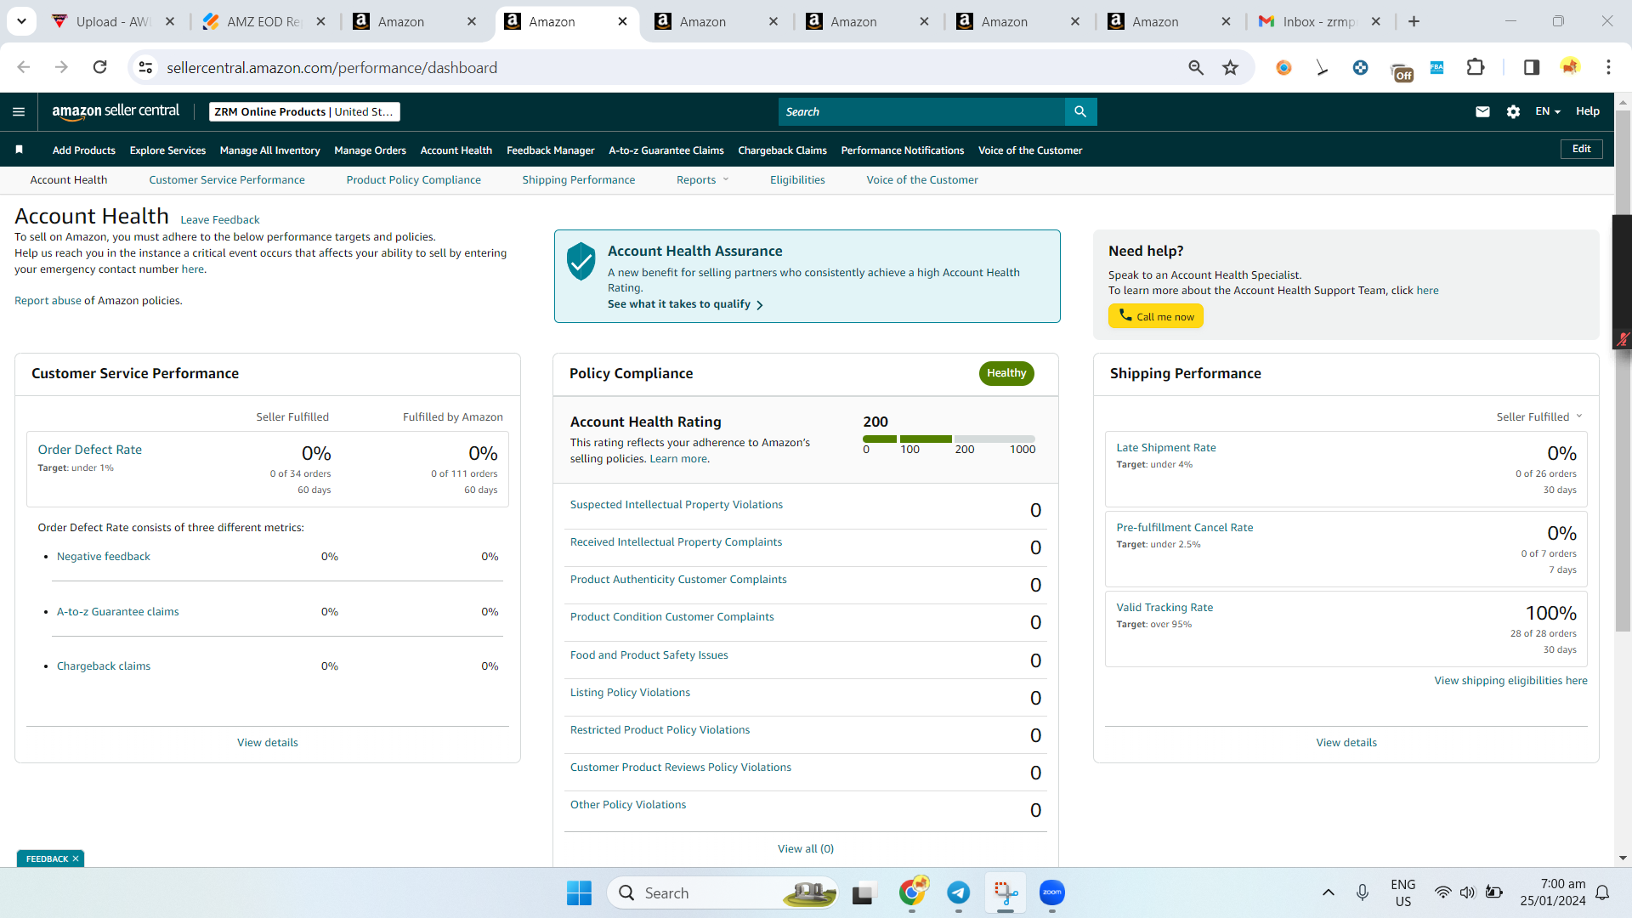Click the zoom magnifier icon in the address bar
The width and height of the screenshot is (1632, 918).
click(x=1196, y=67)
